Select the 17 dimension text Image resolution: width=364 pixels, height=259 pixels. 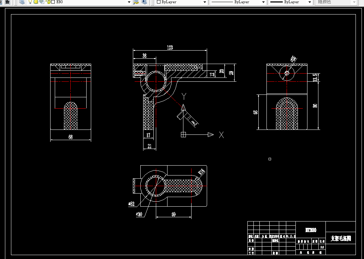point(148,135)
